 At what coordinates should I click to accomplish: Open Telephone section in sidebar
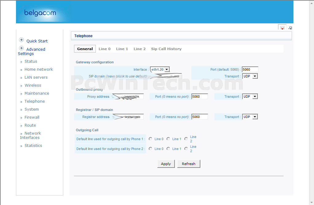point(35,101)
